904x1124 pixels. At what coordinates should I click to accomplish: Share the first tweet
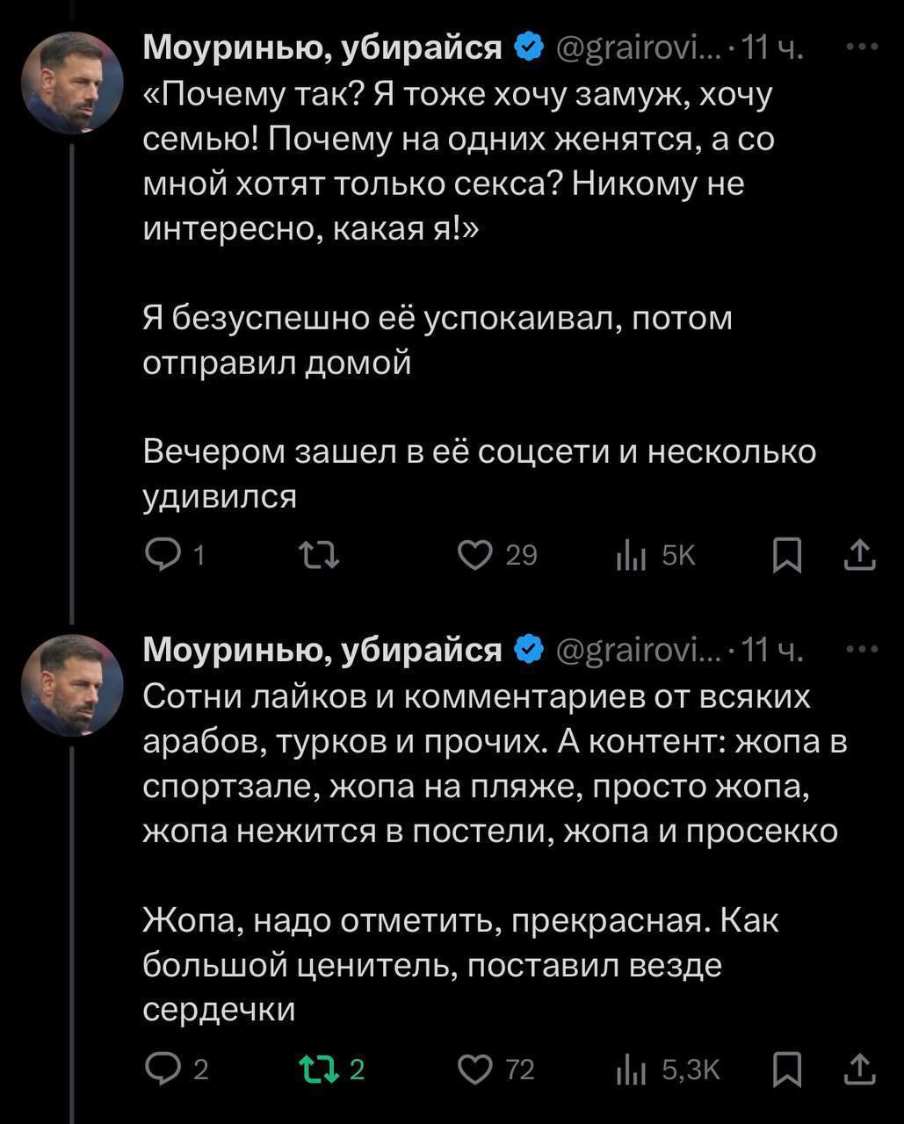tap(860, 555)
